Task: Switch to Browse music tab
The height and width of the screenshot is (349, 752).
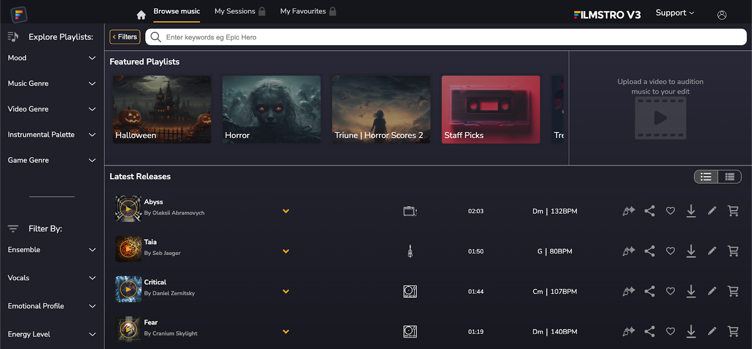Action: (177, 11)
